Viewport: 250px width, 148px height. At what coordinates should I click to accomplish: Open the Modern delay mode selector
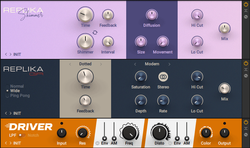152,64
